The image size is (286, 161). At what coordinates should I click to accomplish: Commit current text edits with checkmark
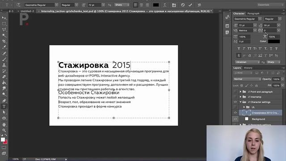click(190, 5)
